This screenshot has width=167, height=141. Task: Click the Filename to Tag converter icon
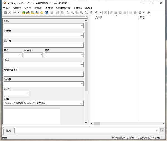(x=72, y=13)
